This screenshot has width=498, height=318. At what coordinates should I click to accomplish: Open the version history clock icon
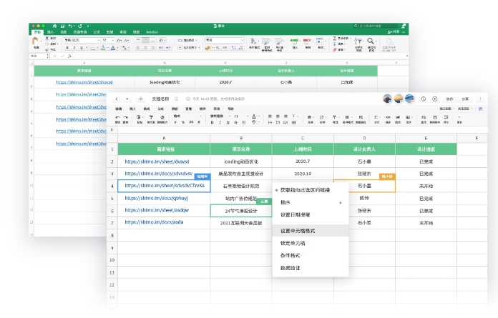424,99
